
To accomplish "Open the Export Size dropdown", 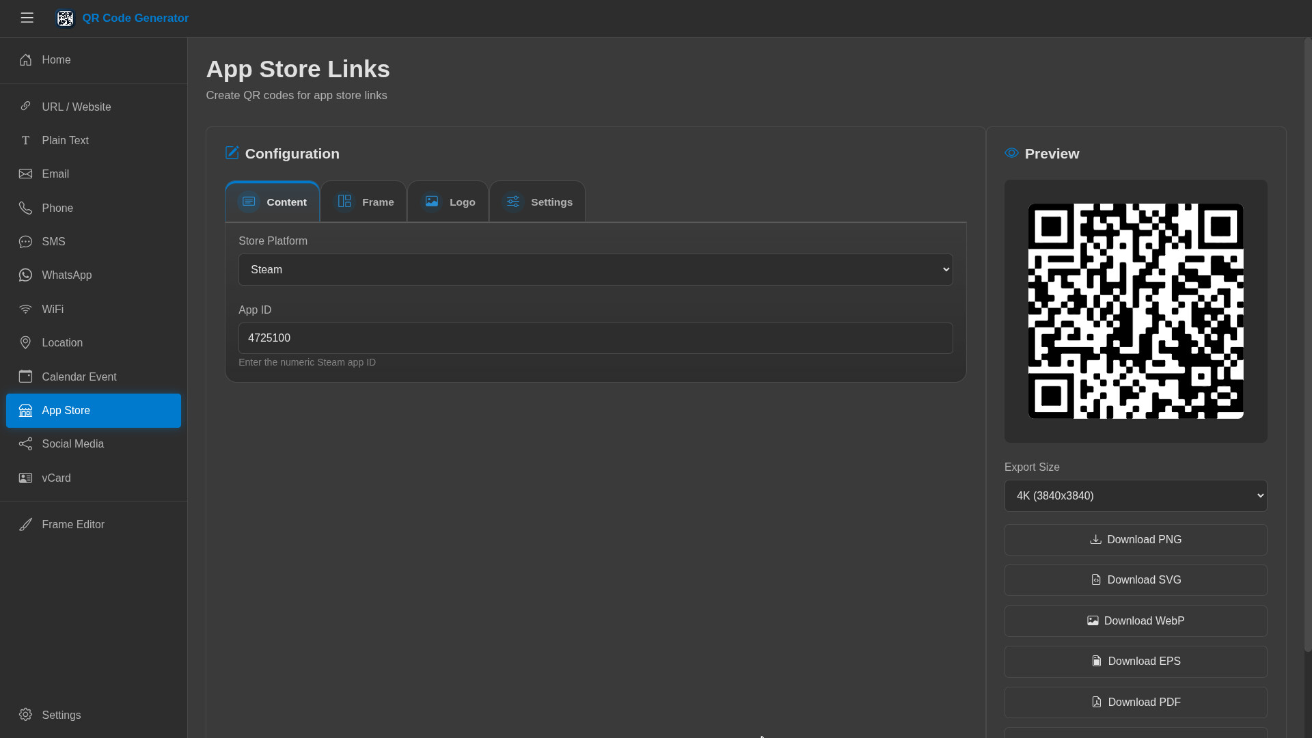I will click(x=1136, y=496).
